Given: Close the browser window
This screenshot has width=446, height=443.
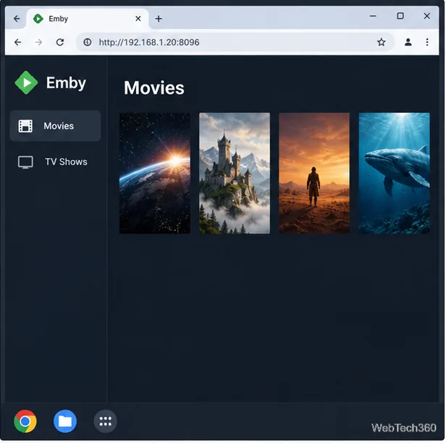Looking at the screenshot, I should coord(427,16).
